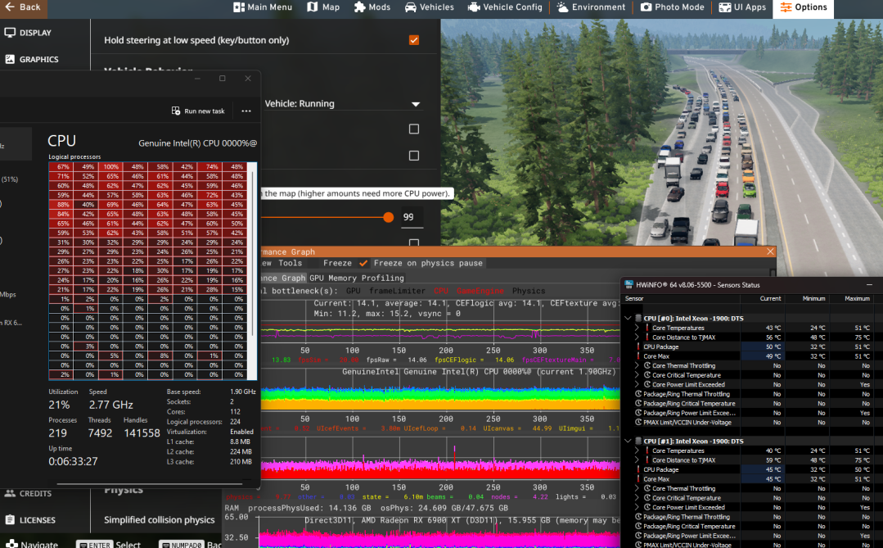This screenshot has height=548, width=883.
Task: Click the UI Apps icon in top bar
Action: tap(725, 7)
